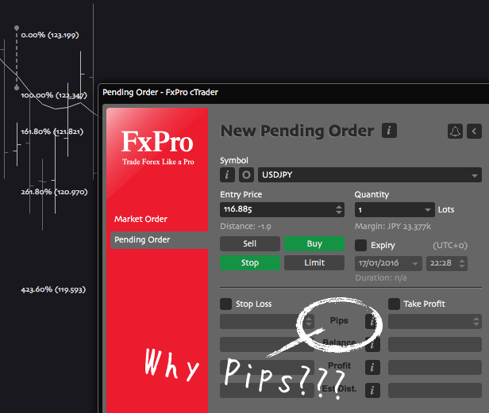
Task: Adjust Entry Price stepper arrows
Action: pyautogui.click(x=339, y=209)
